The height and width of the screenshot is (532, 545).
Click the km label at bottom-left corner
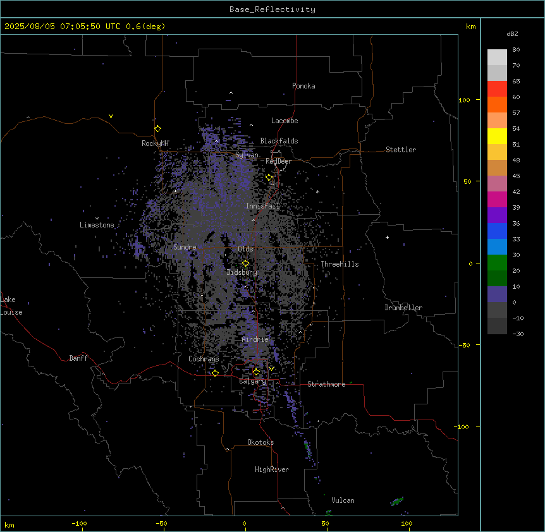click(9, 525)
